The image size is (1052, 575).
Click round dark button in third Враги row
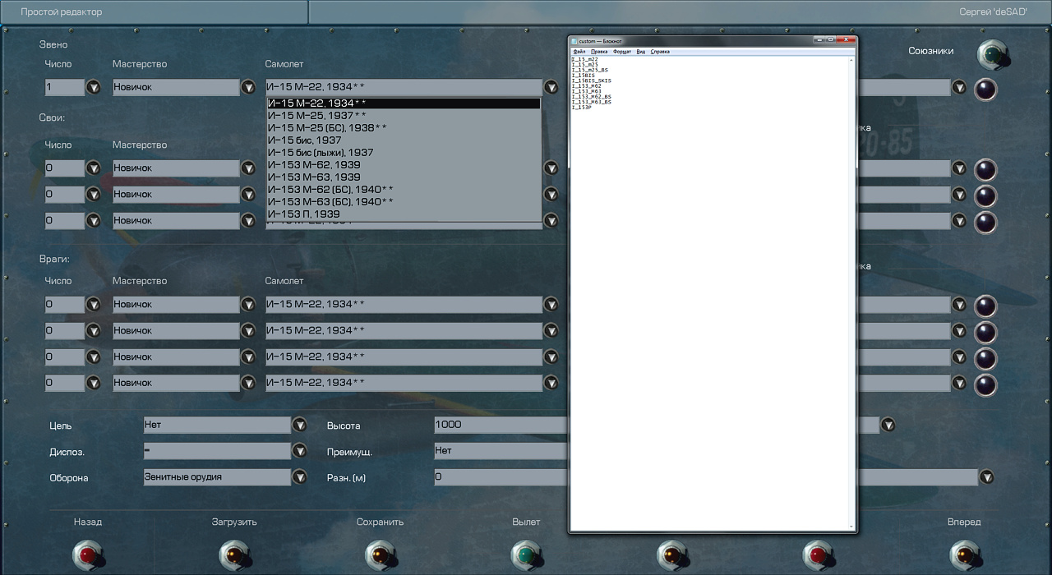click(985, 358)
